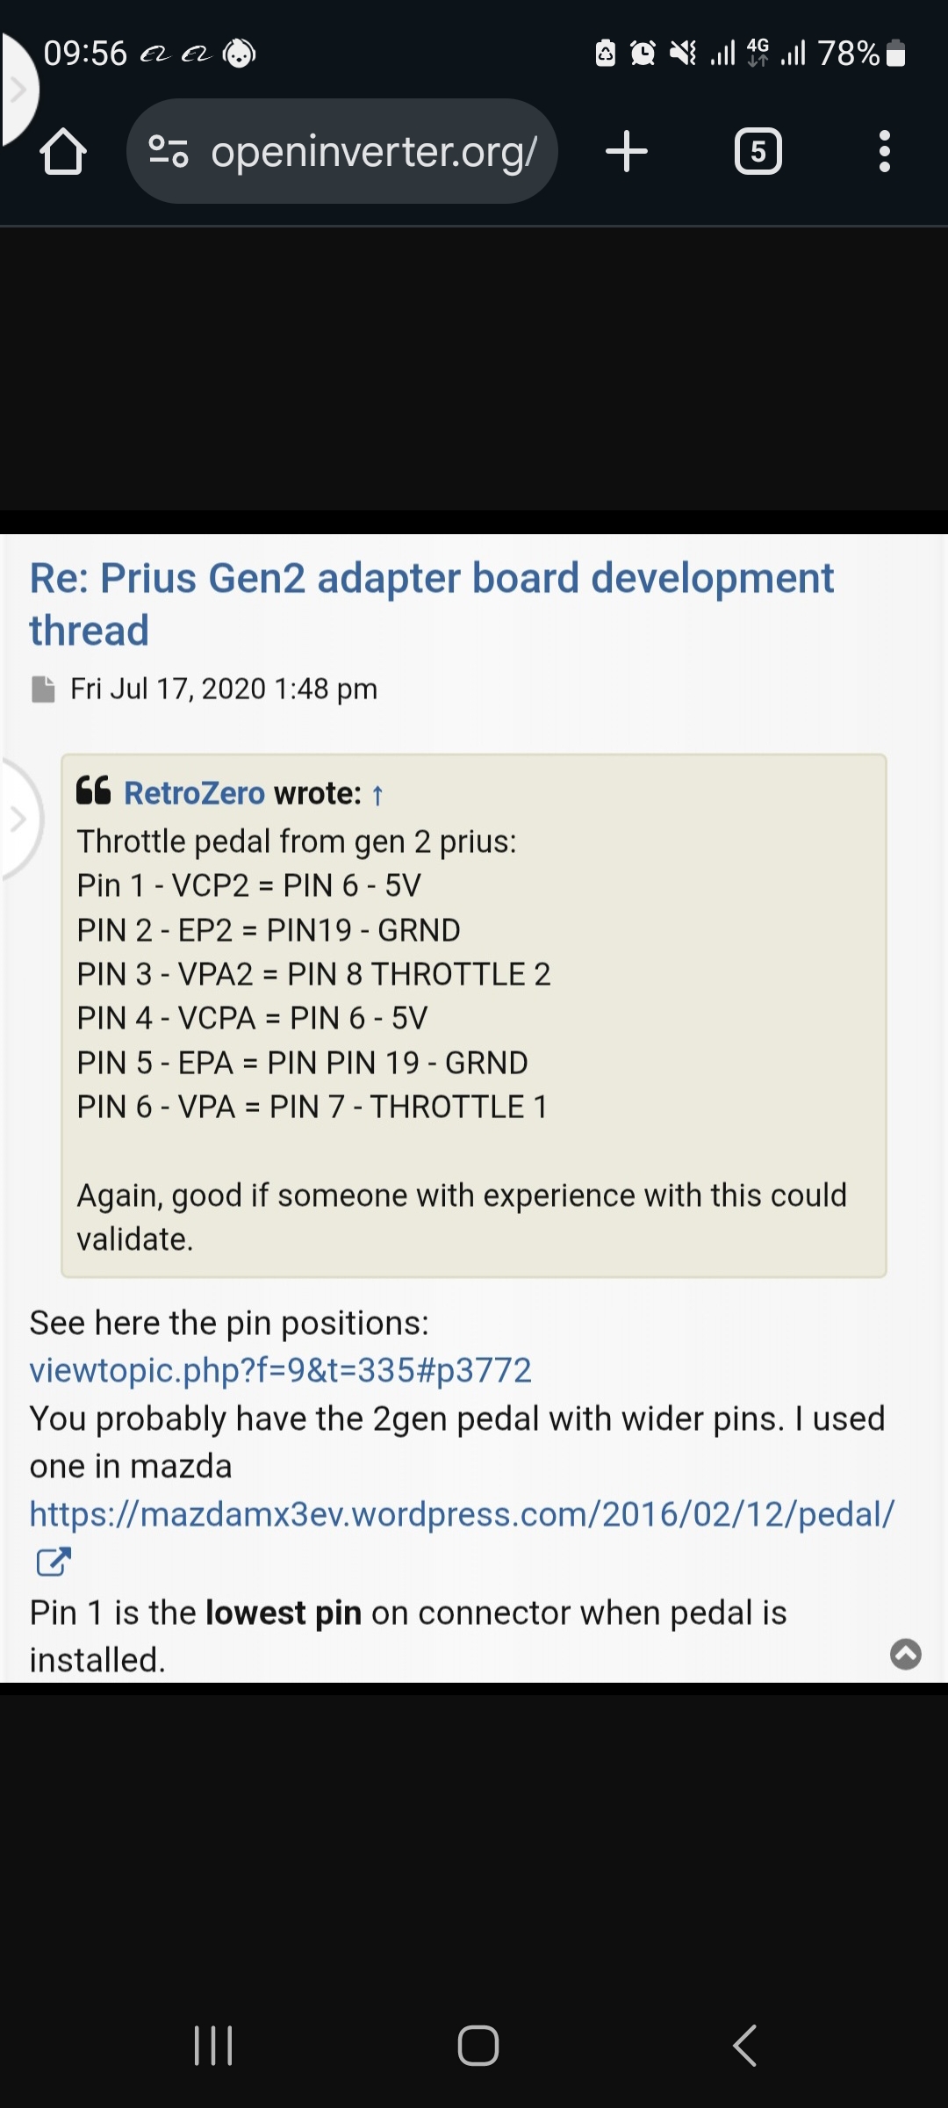Open the viewtopic.php pin positions link
Viewport: 948px width, 2108px height.
coord(280,1370)
